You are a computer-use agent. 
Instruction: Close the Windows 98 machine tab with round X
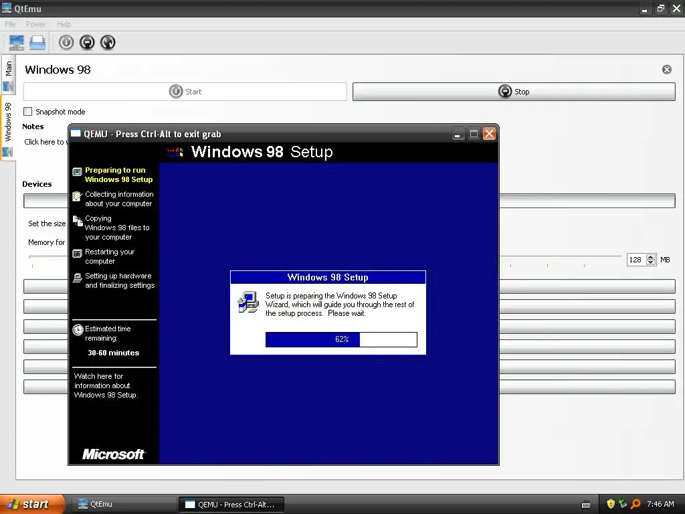667,70
